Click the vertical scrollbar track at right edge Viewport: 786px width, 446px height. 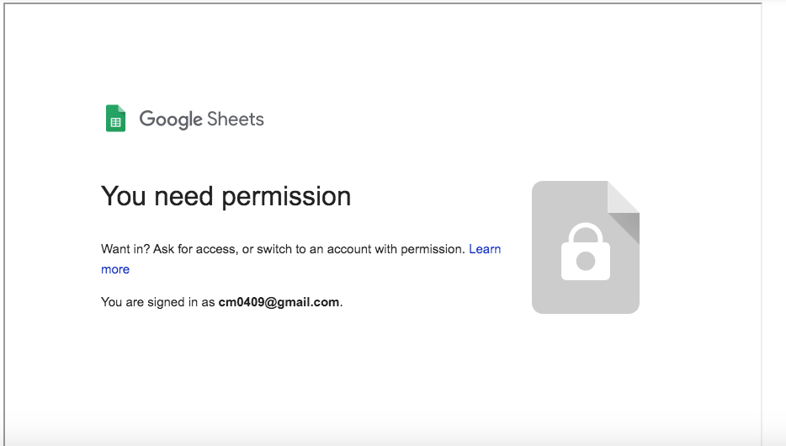pos(773,219)
